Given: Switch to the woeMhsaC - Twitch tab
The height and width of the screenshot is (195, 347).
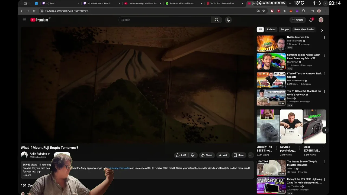Looking at the screenshot, I should [x=101, y=4].
